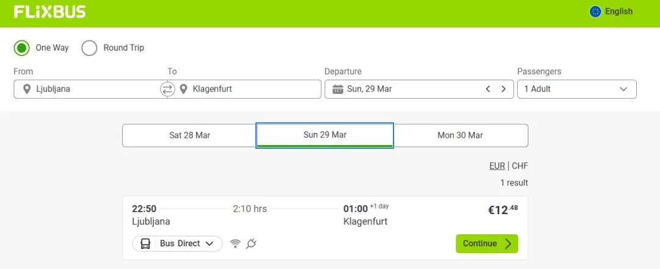Image resolution: width=660 pixels, height=269 pixels.
Task: Go to previous departure day arrow
Action: click(x=488, y=89)
